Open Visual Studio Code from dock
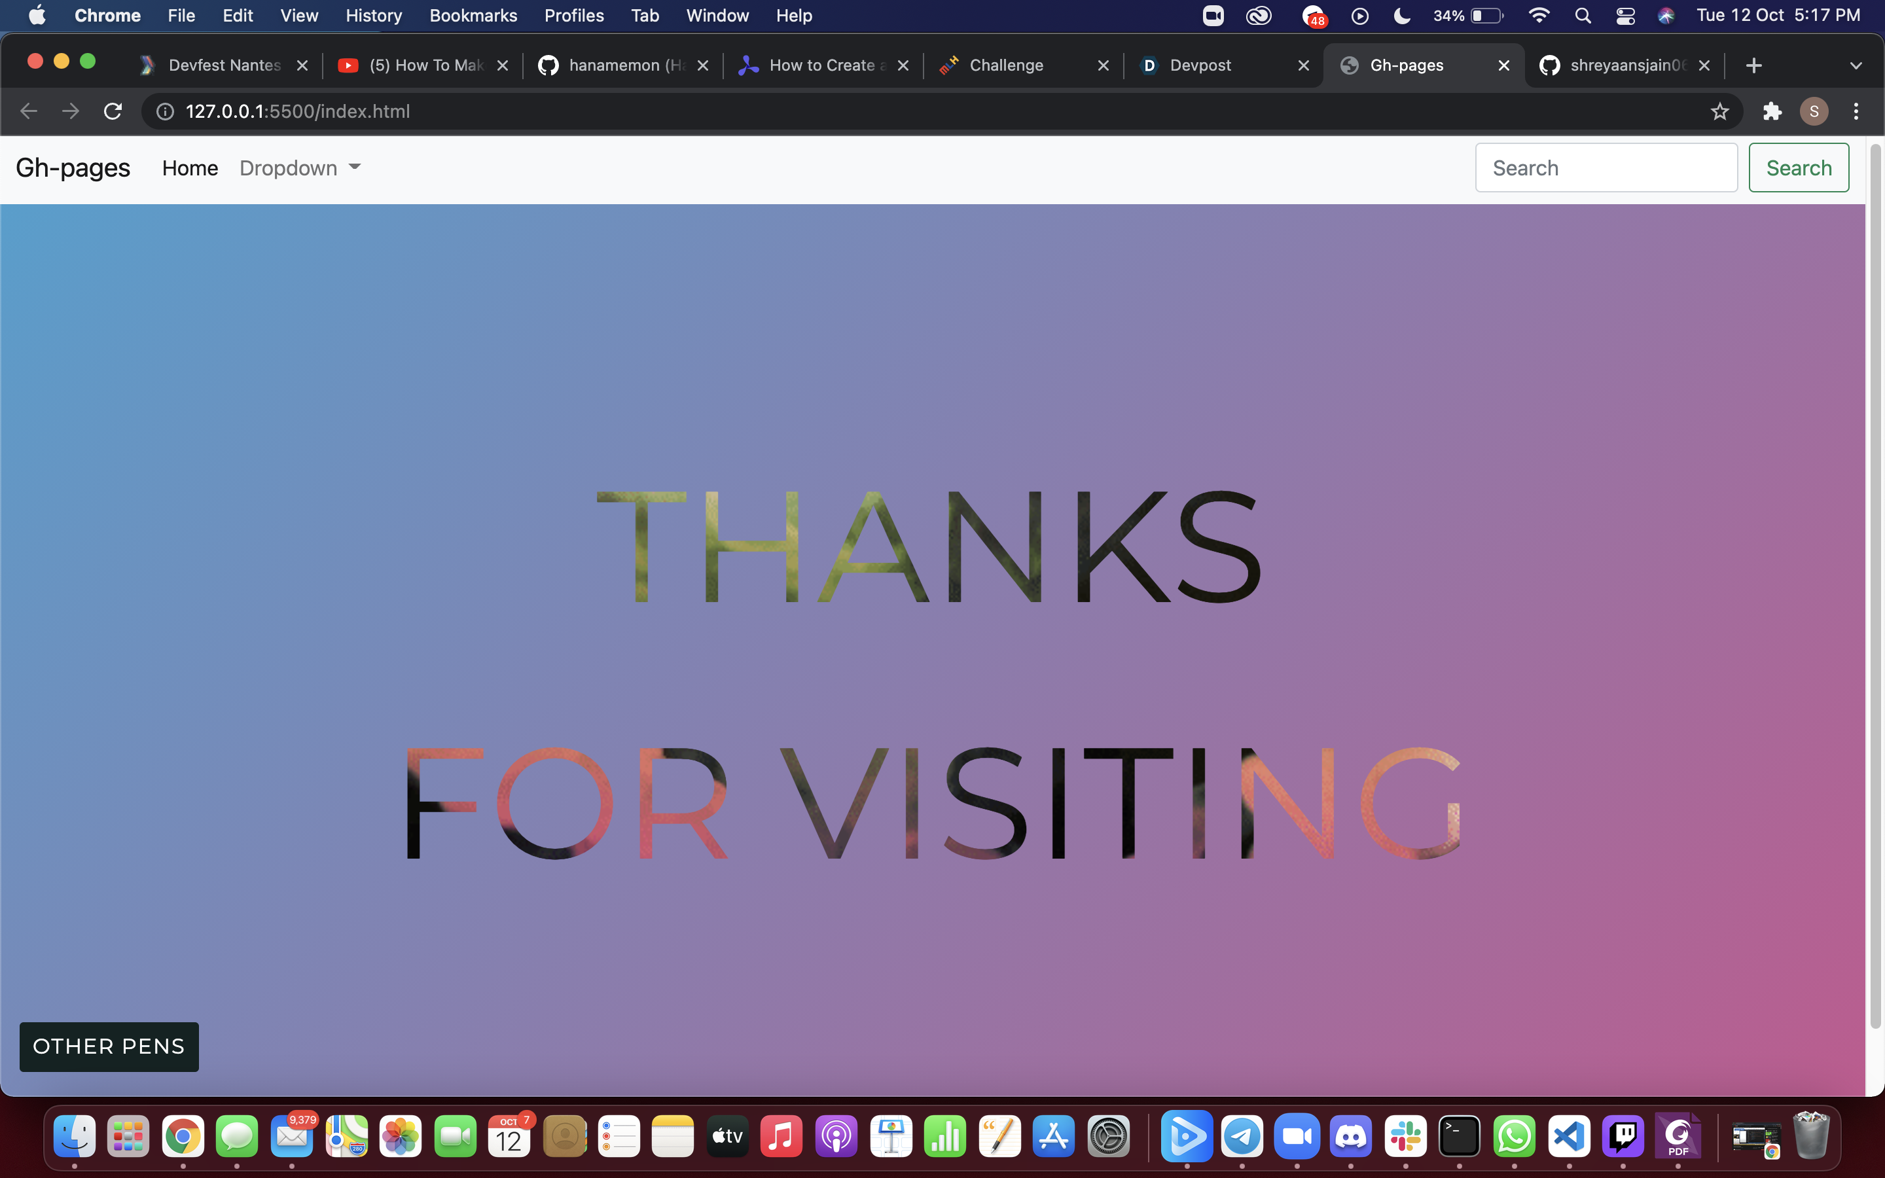The width and height of the screenshot is (1885, 1178). pyautogui.click(x=1568, y=1137)
